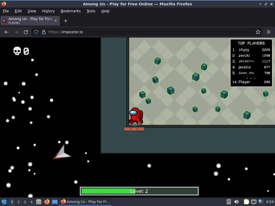This screenshot has height=206, width=275.
Task: Click the blue show desktop taskbar icon
Action: [55, 202]
